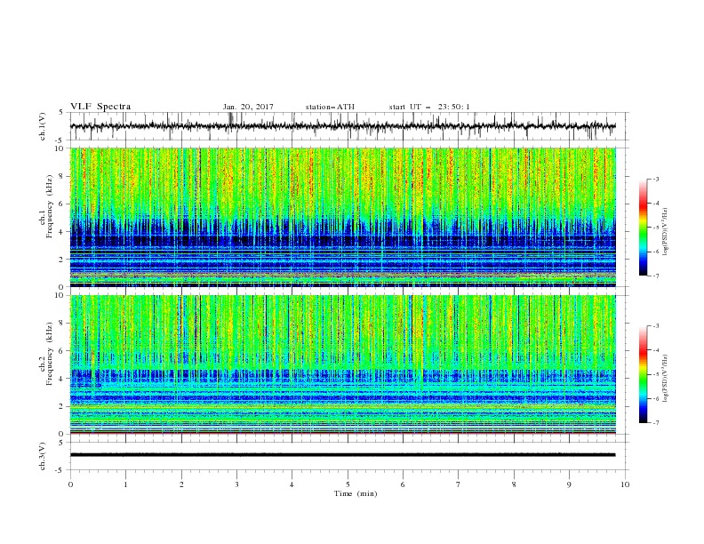Click the ch.1 voltage waveform trace
This screenshot has height=544, width=704.
pyautogui.click(x=342, y=126)
